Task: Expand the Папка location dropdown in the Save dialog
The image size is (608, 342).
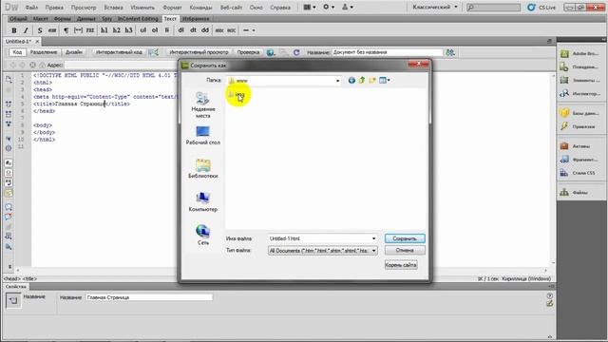Action: click(x=337, y=81)
